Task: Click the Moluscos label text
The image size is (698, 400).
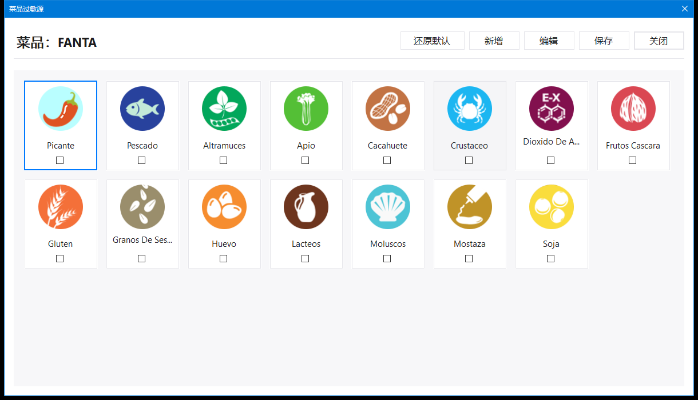Action: 388,244
